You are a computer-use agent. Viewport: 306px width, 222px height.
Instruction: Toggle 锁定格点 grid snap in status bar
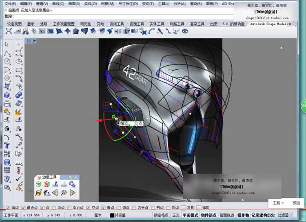coord(161,215)
